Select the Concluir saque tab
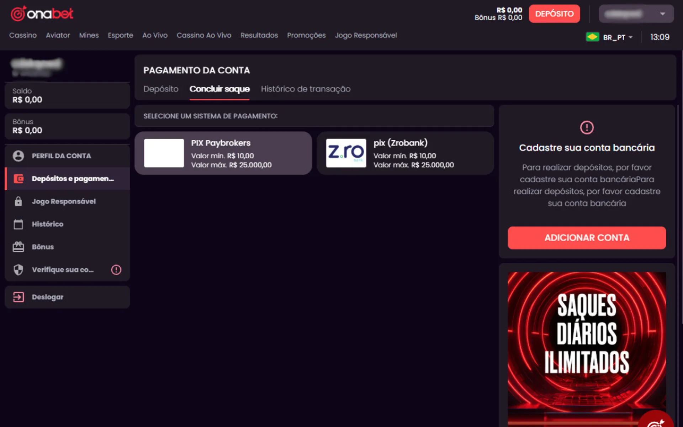Viewport: 683px width, 427px height. (219, 89)
